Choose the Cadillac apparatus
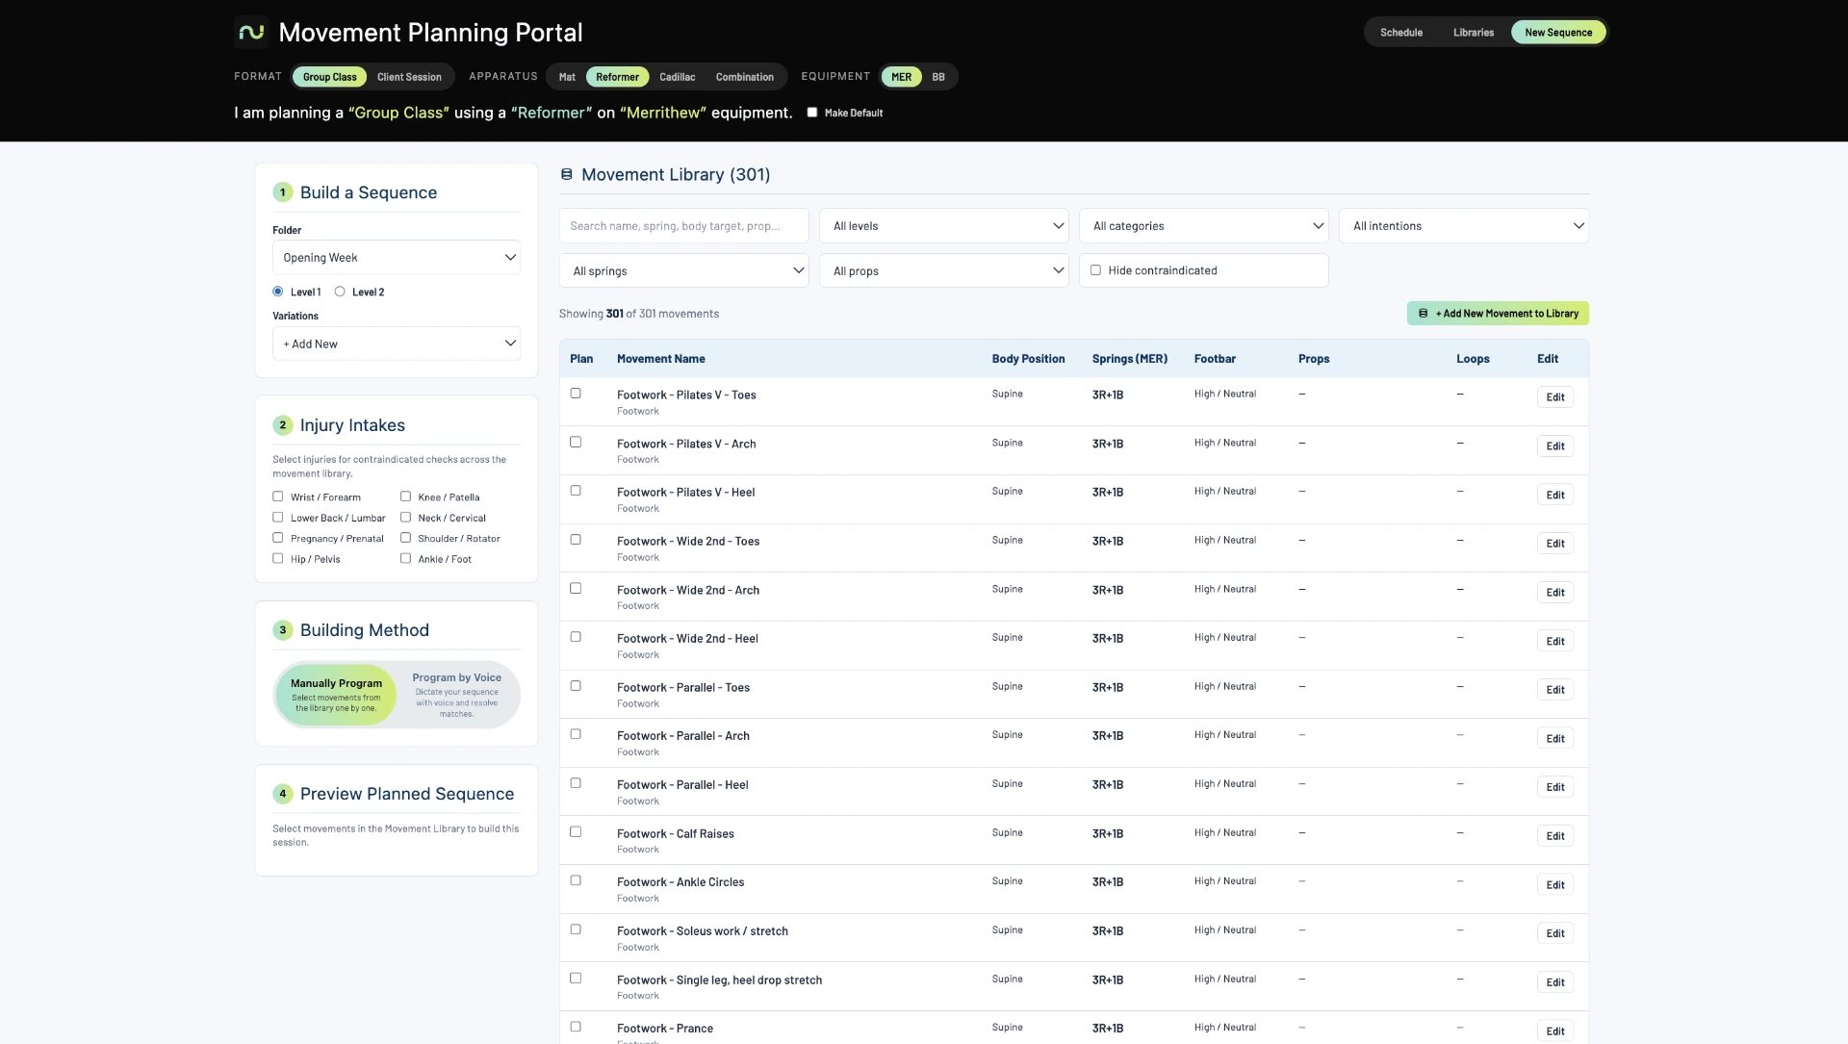The image size is (1848, 1044). 677,77
